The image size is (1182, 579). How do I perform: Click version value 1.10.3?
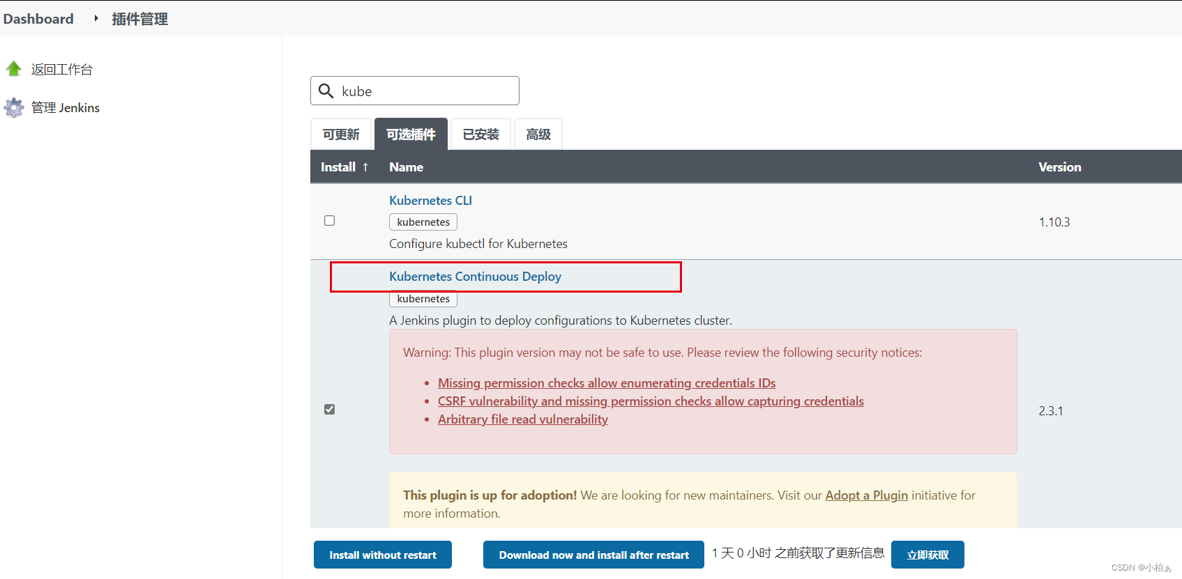pyautogui.click(x=1054, y=222)
